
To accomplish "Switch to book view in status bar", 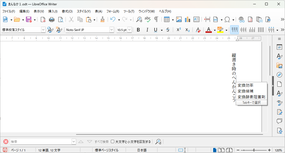I will point(229,150).
